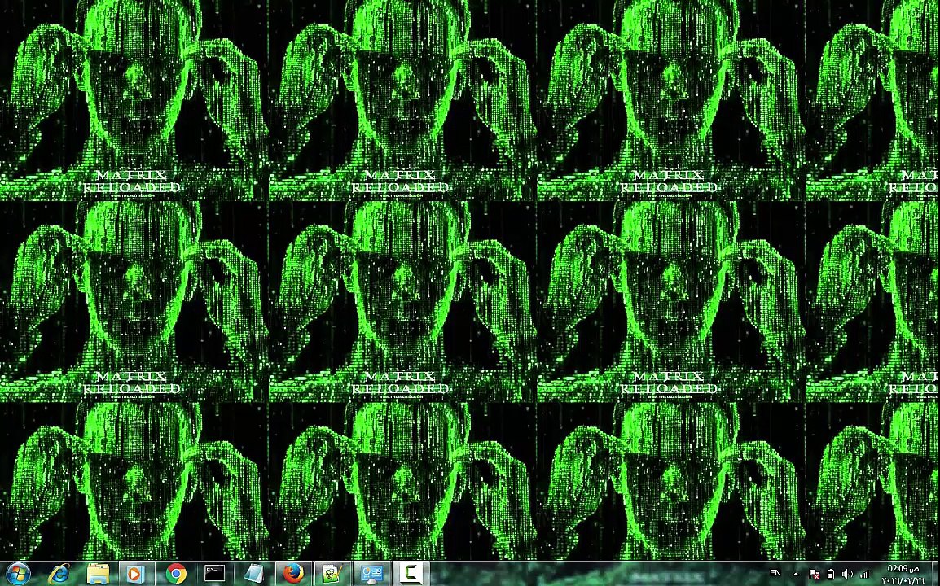Open the Control Panel taskbar icon

point(371,574)
